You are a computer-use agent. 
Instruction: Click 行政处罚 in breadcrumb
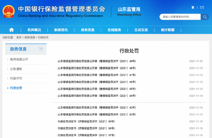point(43,37)
